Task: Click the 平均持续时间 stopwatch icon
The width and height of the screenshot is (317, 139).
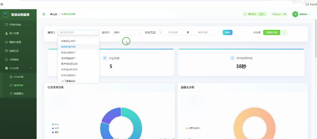Action: 232,58
